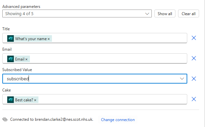Click the connection link icon beside "Connected to"
This screenshot has height=127, width=205.
tap(5, 119)
